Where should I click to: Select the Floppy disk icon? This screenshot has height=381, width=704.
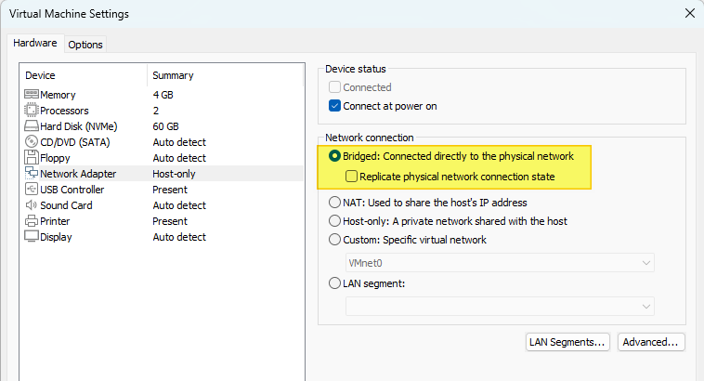tap(31, 157)
